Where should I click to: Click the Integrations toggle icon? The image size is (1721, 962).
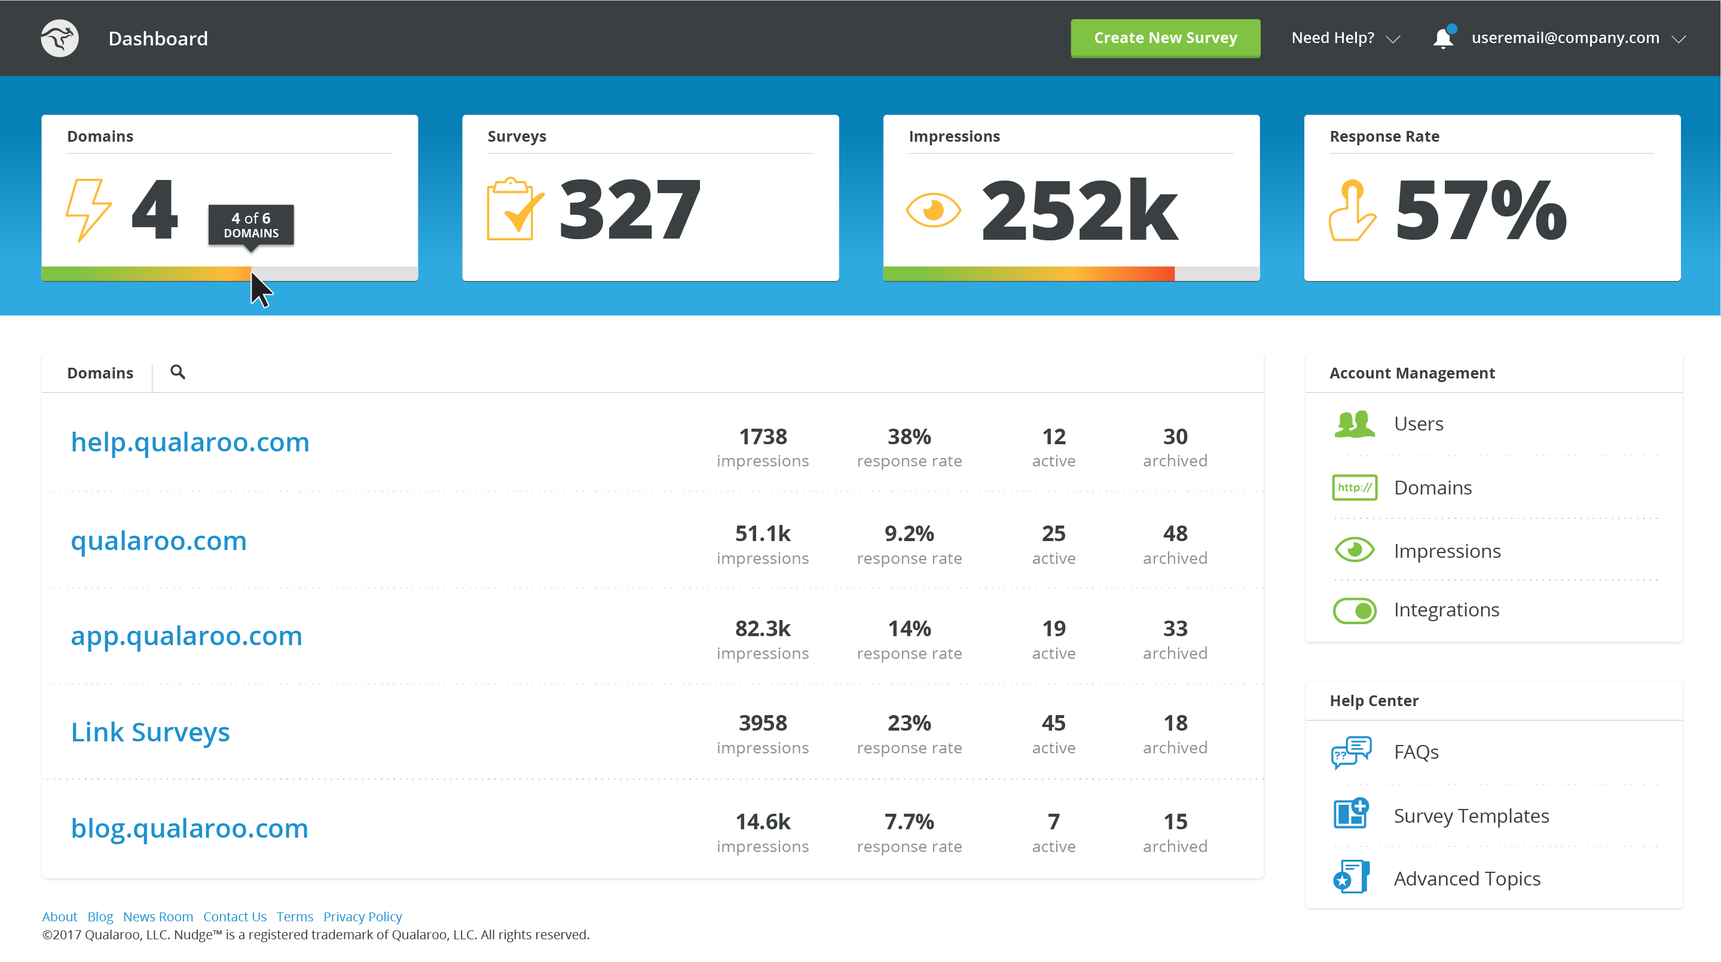pyautogui.click(x=1354, y=610)
